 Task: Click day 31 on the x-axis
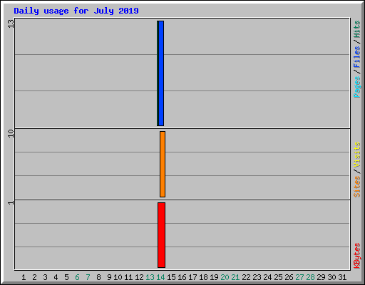pyautogui.click(x=342, y=277)
